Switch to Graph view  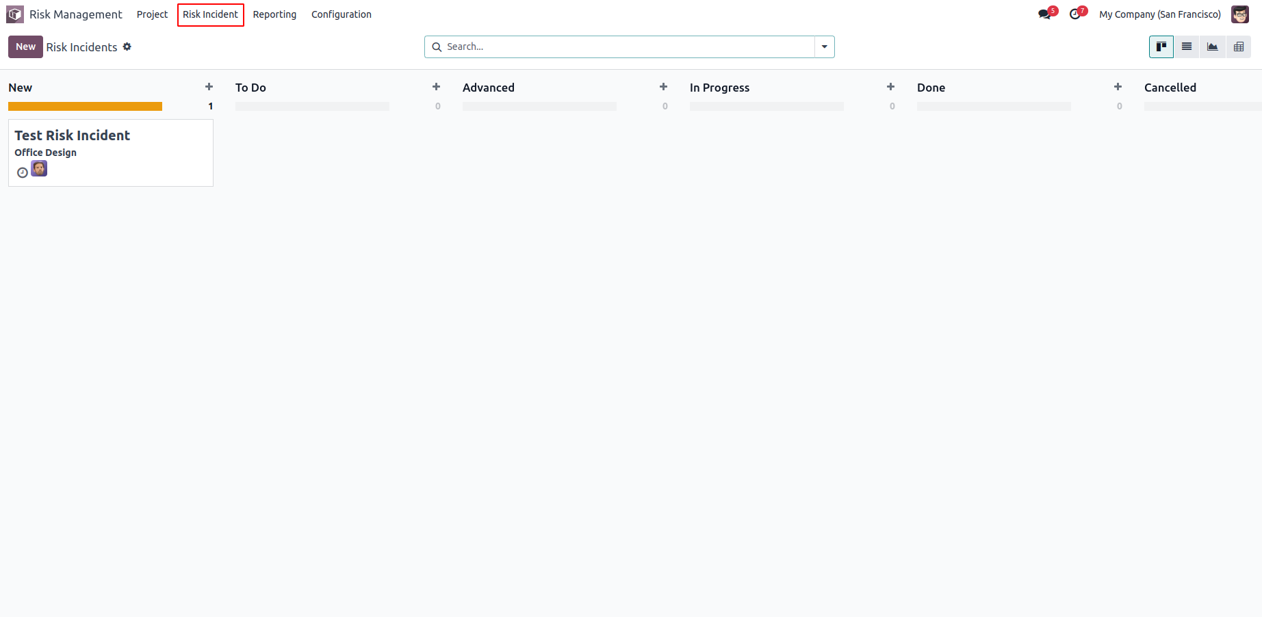tap(1213, 47)
